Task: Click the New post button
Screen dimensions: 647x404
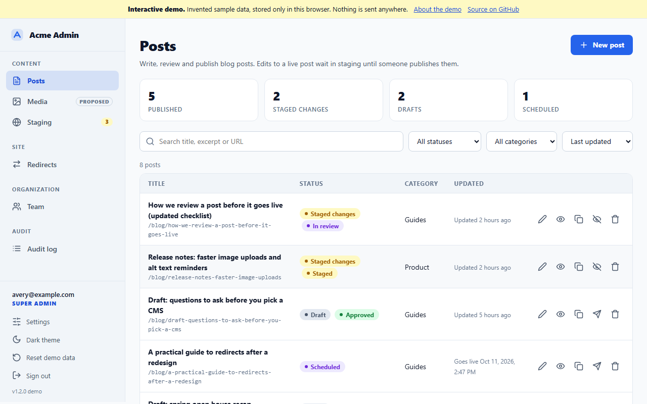Action: coord(602,45)
